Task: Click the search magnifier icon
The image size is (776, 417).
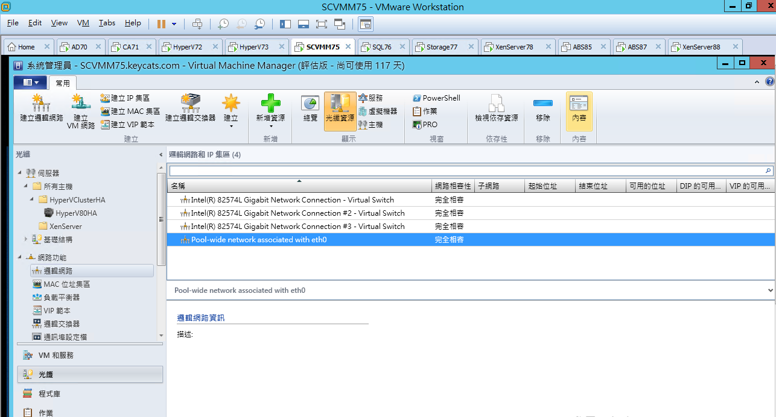Action: click(x=769, y=171)
